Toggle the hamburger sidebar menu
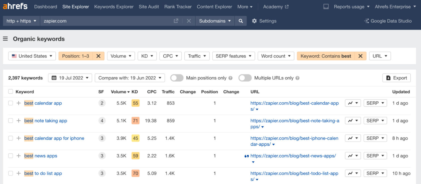The width and height of the screenshot is (421, 184). tap(5, 39)
